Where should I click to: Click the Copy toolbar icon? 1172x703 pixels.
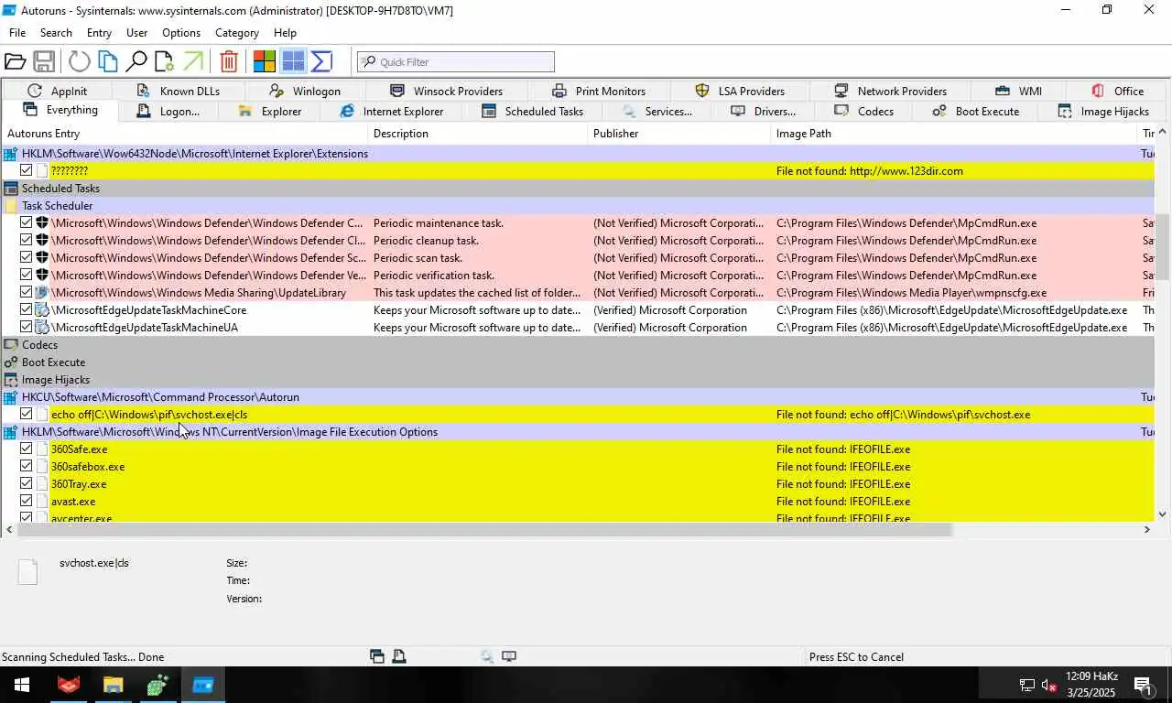click(x=108, y=61)
